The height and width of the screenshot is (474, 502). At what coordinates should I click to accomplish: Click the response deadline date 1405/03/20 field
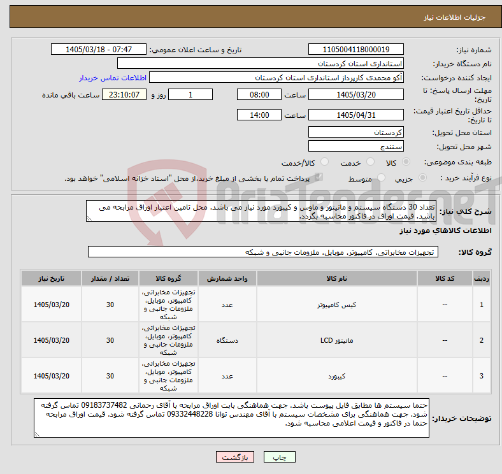click(x=355, y=94)
